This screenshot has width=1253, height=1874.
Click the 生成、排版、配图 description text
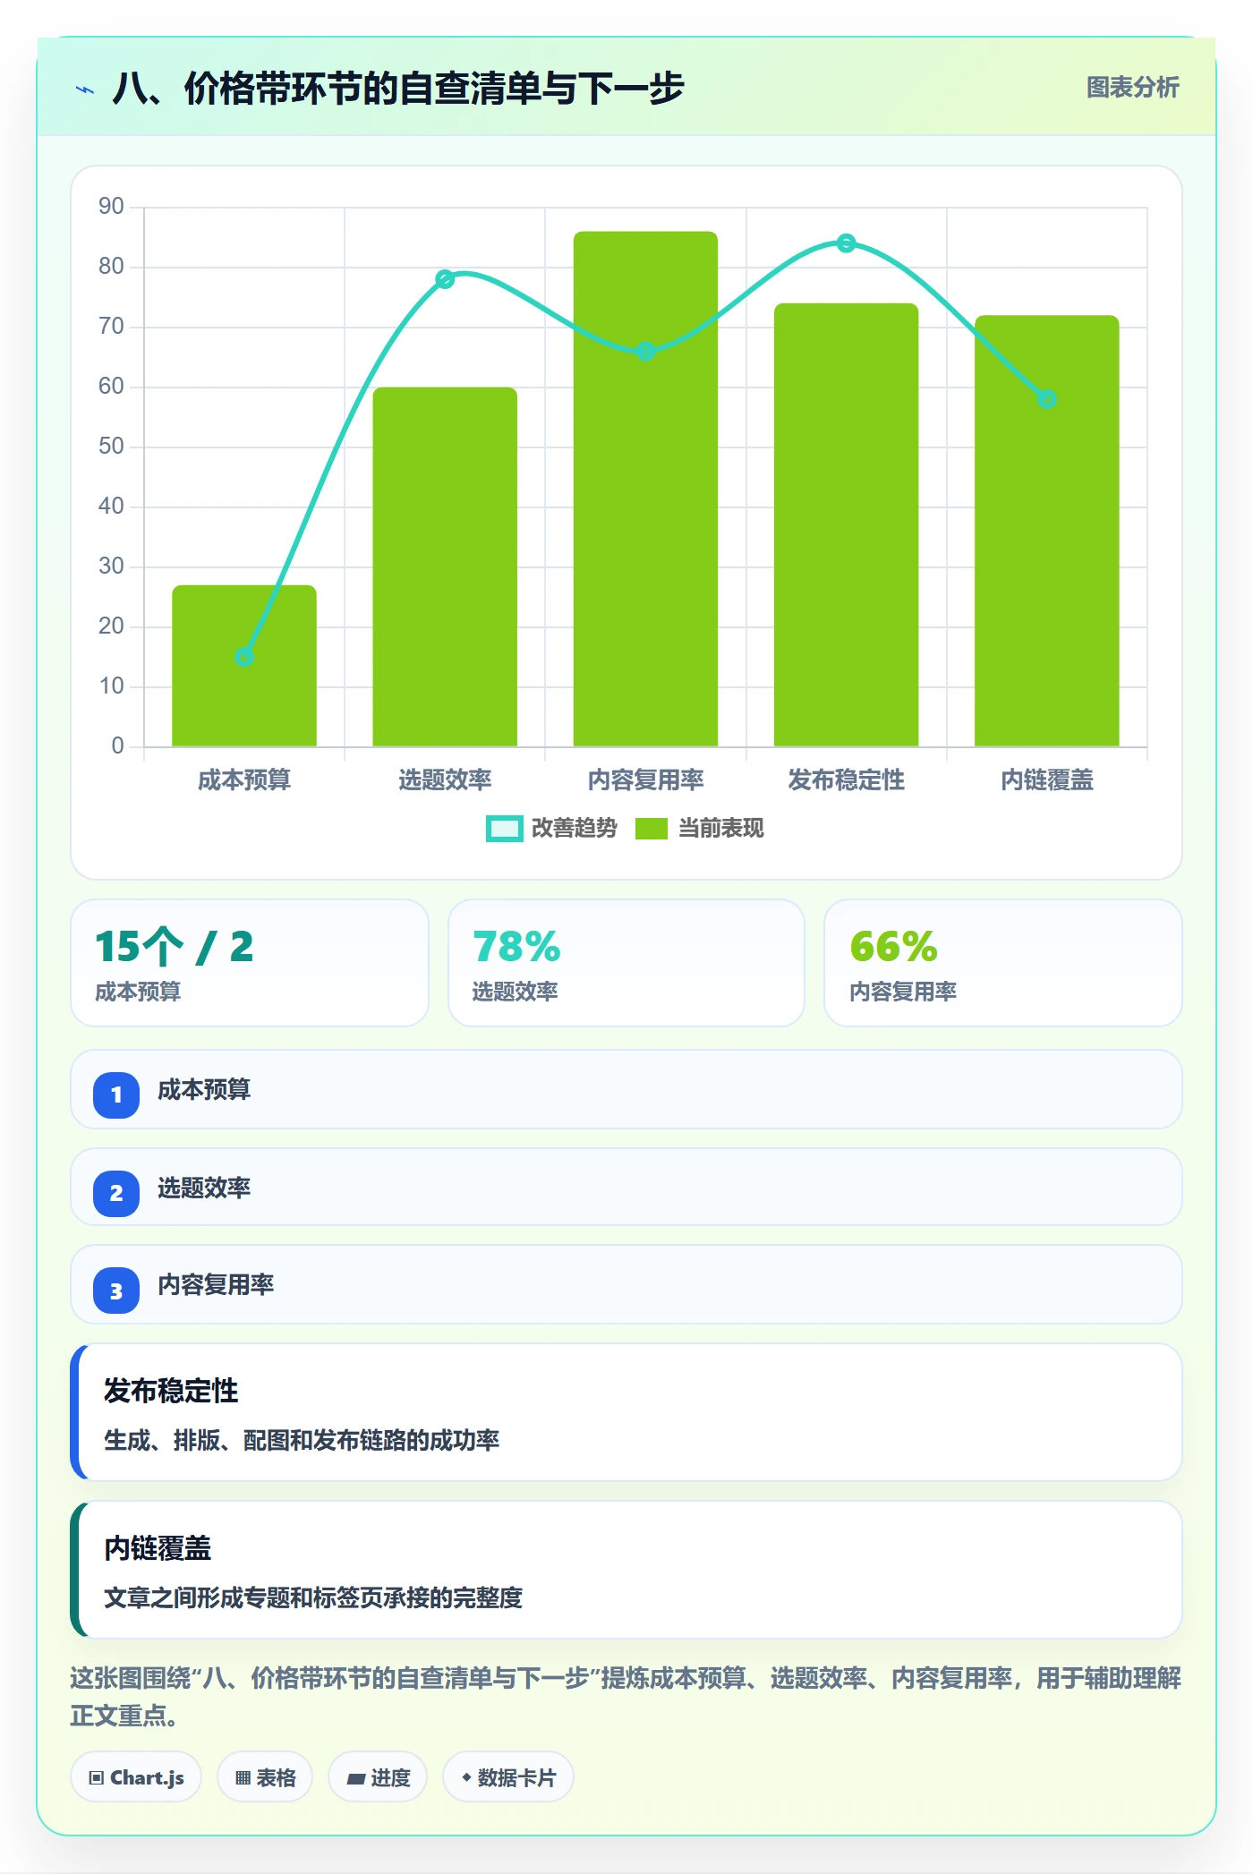302,1440
